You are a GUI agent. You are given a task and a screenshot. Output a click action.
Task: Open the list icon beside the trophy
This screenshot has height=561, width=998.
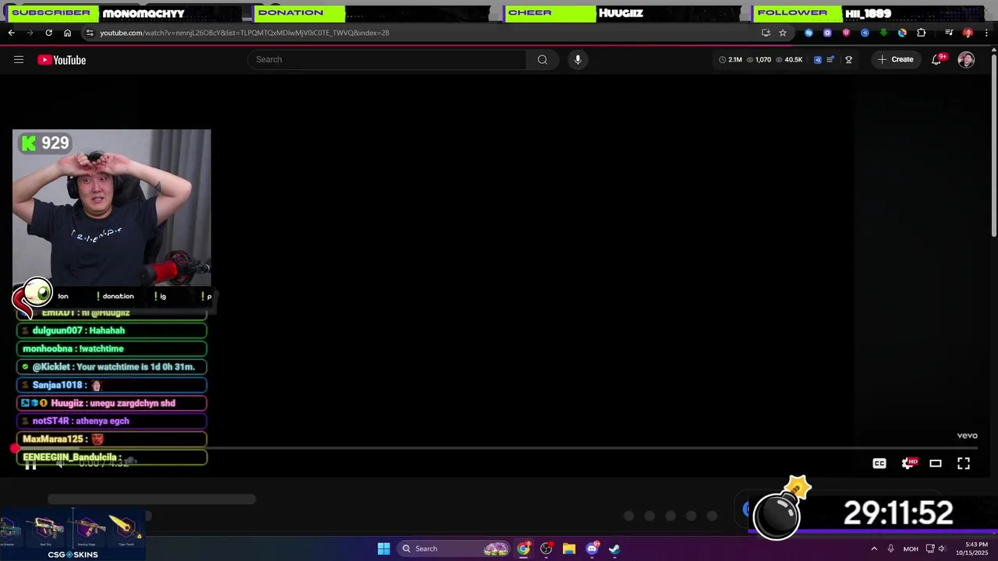(830, 59)
